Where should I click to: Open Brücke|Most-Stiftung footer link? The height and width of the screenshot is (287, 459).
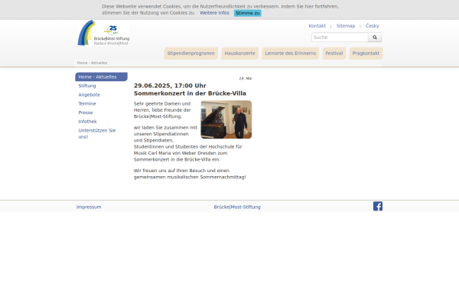coord(237,207)
